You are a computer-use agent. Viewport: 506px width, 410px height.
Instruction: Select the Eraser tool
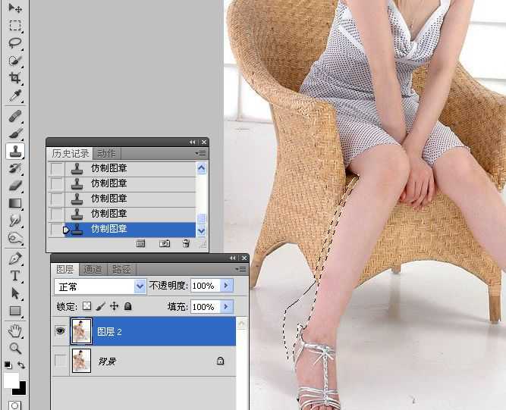pyautogui.click(x=15, y=186)
